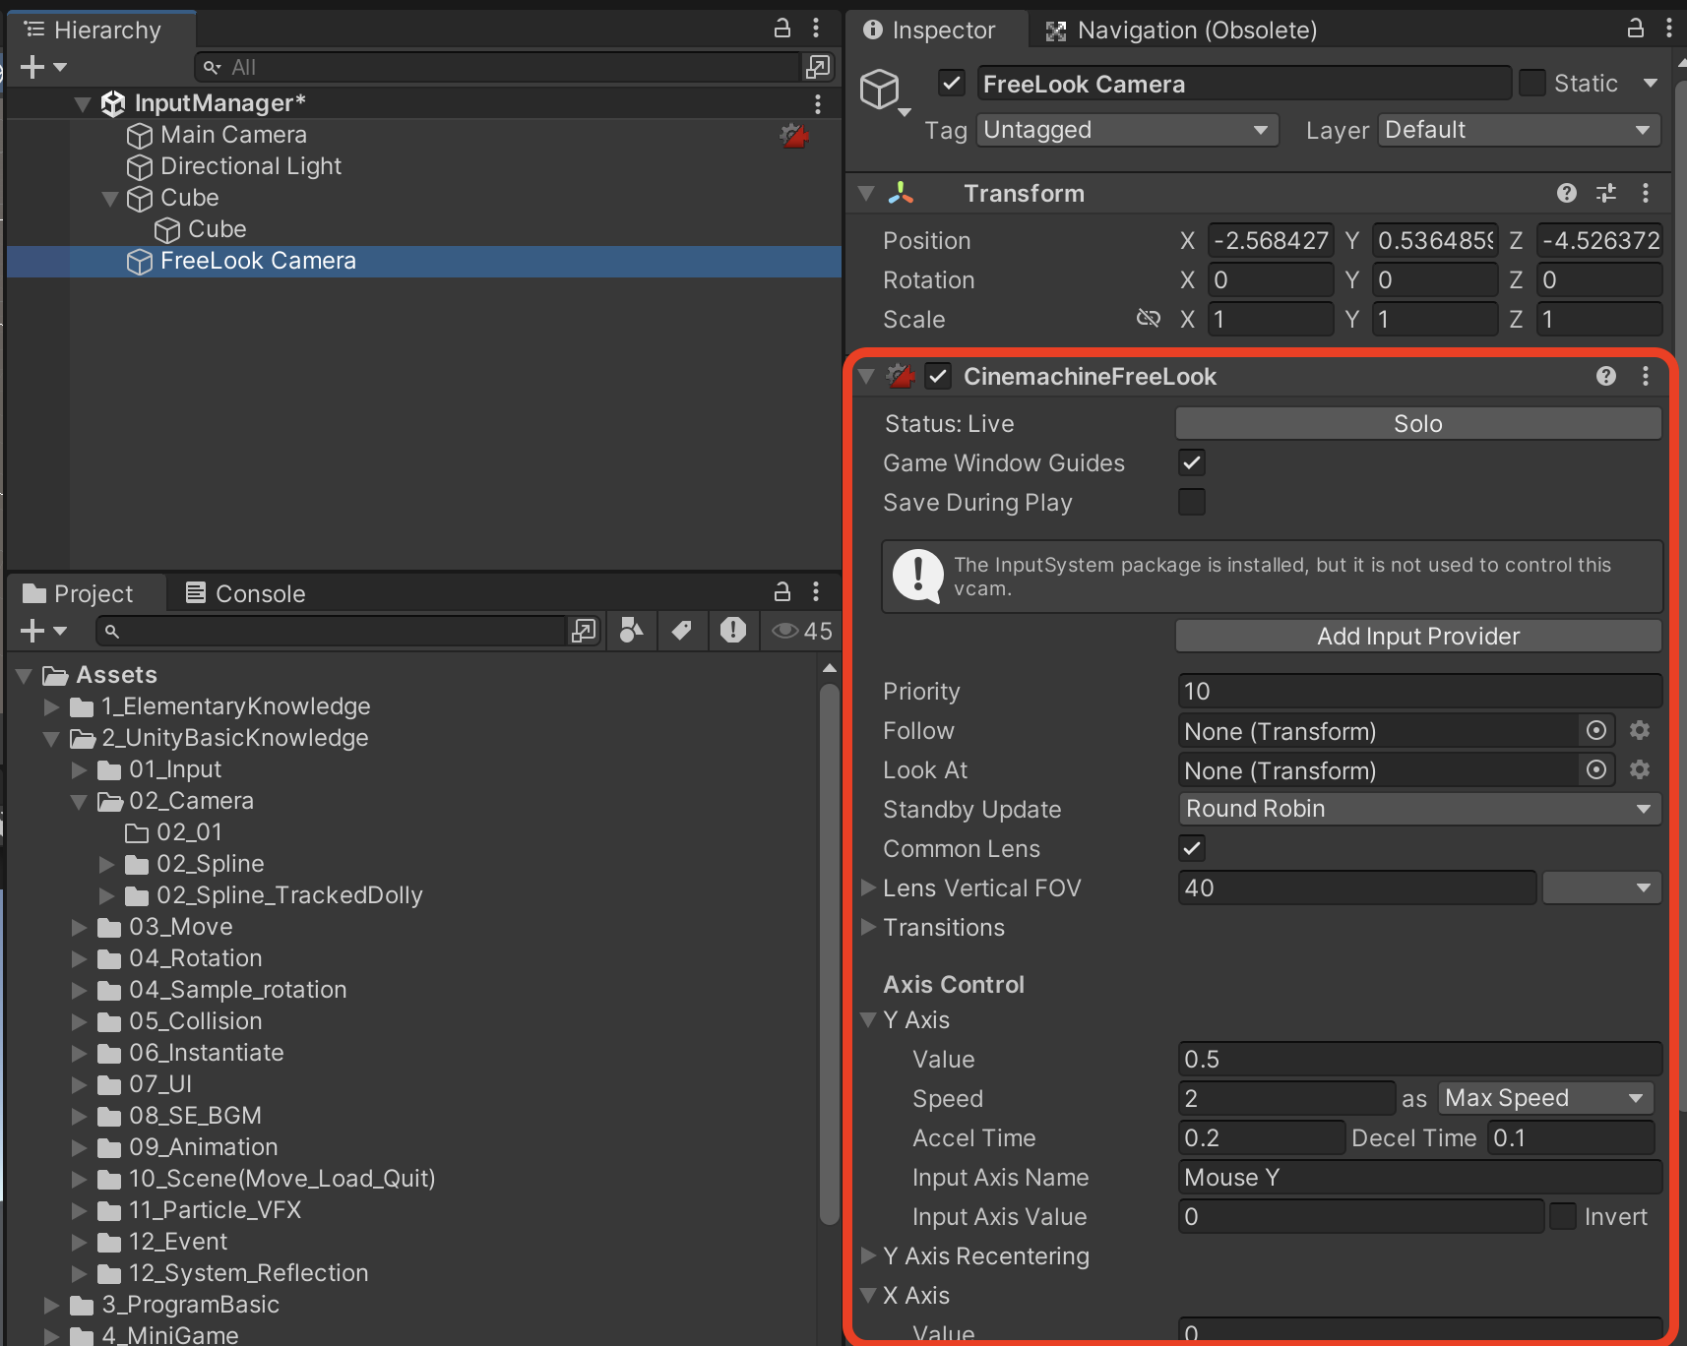Lock the Hierarchy panel

pyautogui.click(x=781, y=29)
